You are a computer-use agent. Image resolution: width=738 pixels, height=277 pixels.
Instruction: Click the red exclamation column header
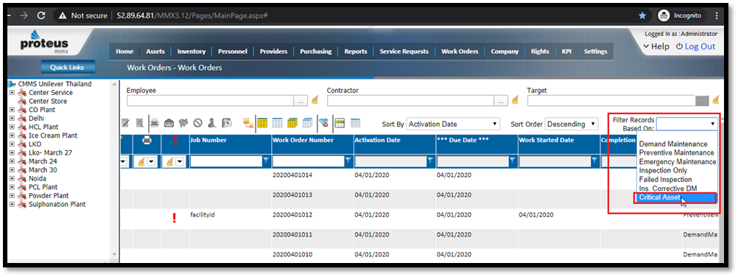click(x=175, y=141)
